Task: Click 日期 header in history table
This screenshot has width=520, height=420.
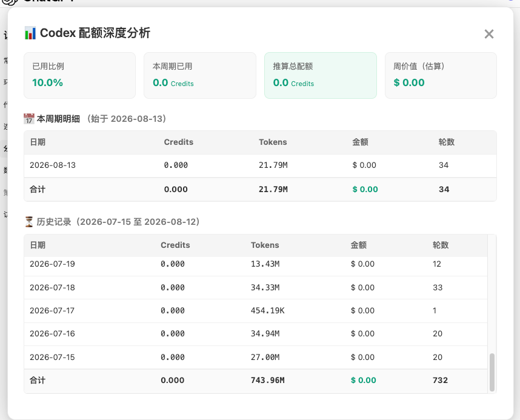Action: (x=38, y=245)
